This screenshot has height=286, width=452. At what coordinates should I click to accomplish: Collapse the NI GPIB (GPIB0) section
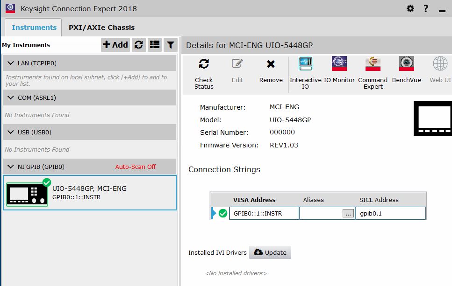coord(10,167)
